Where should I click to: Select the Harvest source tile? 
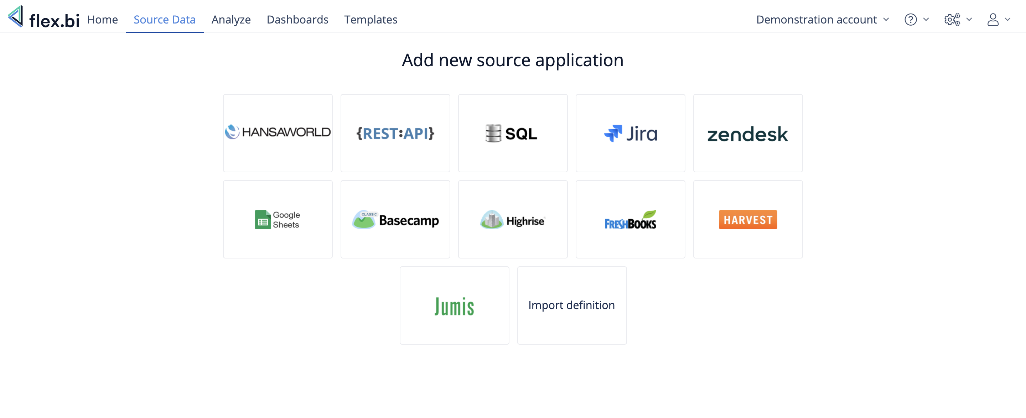748,219
